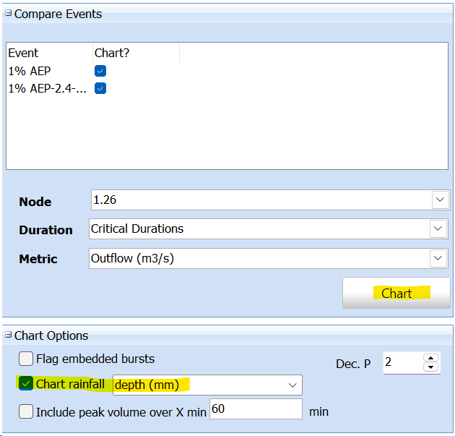Increase Dec. P value with up arrow

[433, 358]
